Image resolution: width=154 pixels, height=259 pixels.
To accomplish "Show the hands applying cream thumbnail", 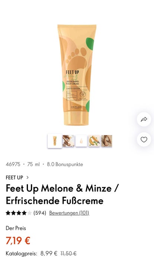I will click(68, 141).
